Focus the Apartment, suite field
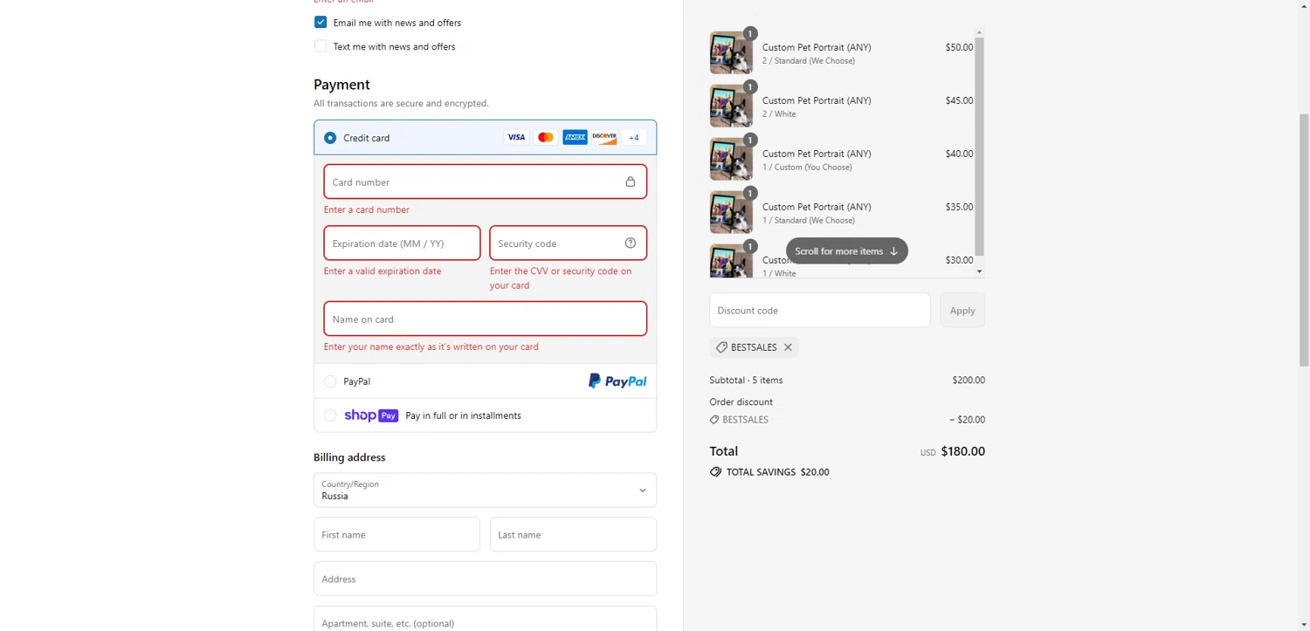 coord(485,619)
